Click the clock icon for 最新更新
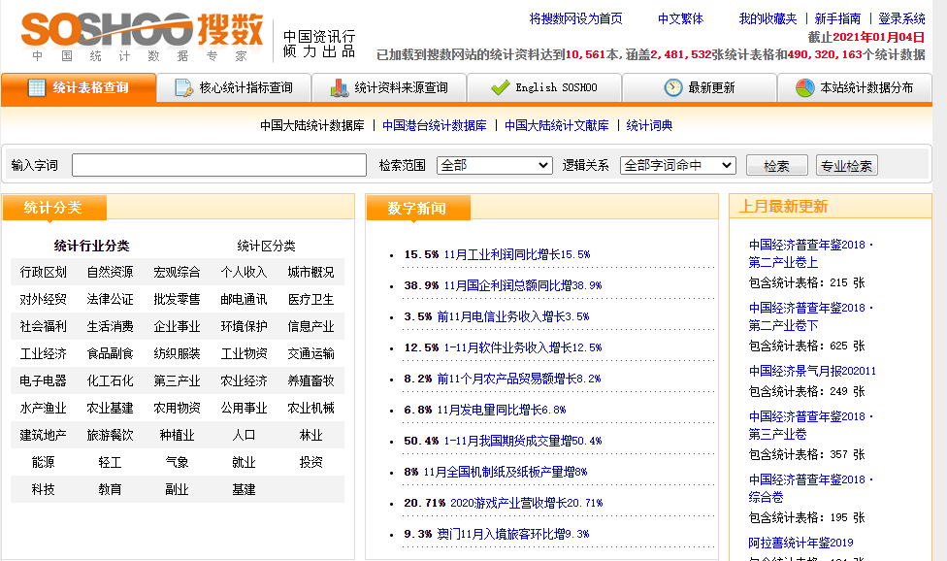This screenshot has height=561, width=947. pos(673,87)
